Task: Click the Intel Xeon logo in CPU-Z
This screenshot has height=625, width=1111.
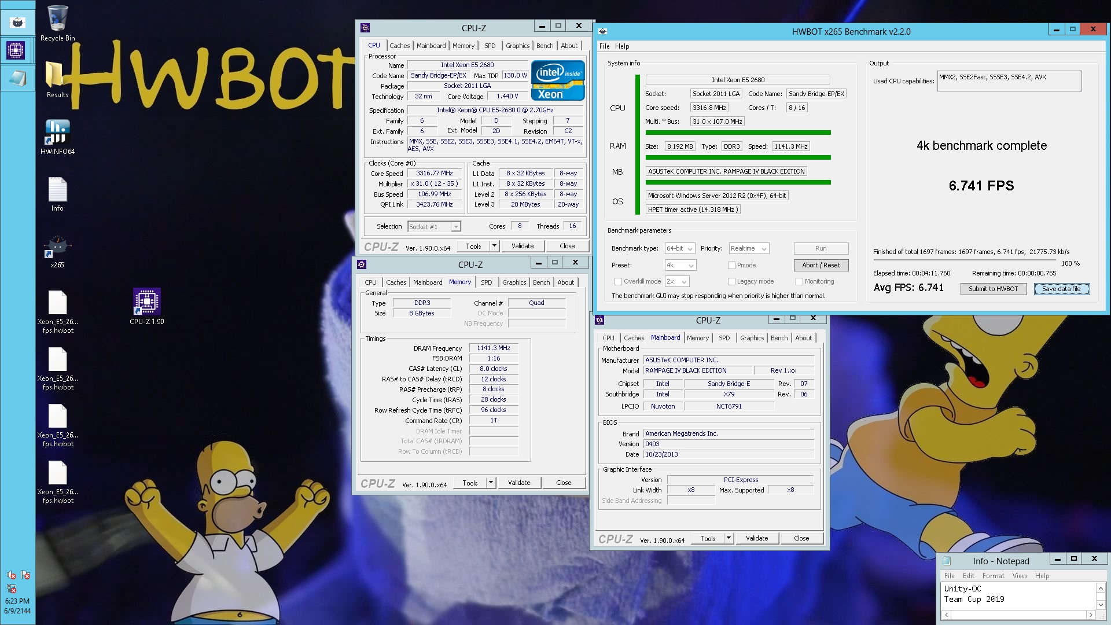Action: [558, 80]
